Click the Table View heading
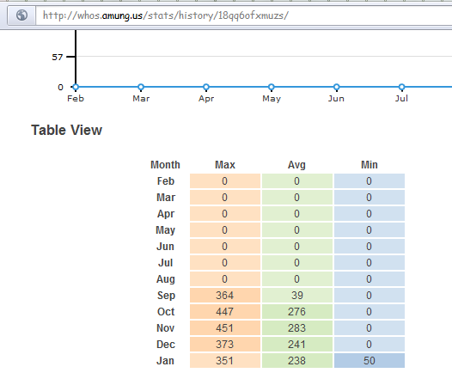452x385 pixels. tap(66, 130)
